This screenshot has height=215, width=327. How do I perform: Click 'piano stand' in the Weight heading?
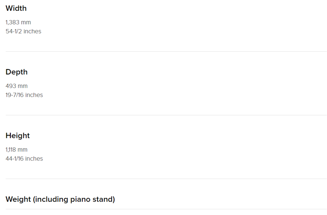point(92,199)
